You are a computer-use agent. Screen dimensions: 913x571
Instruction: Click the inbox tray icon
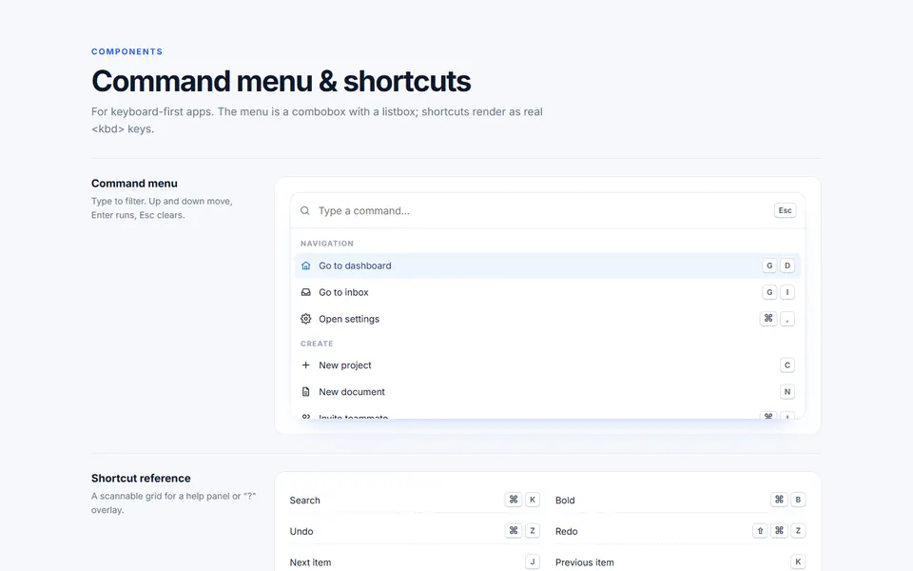click(305, 292)
